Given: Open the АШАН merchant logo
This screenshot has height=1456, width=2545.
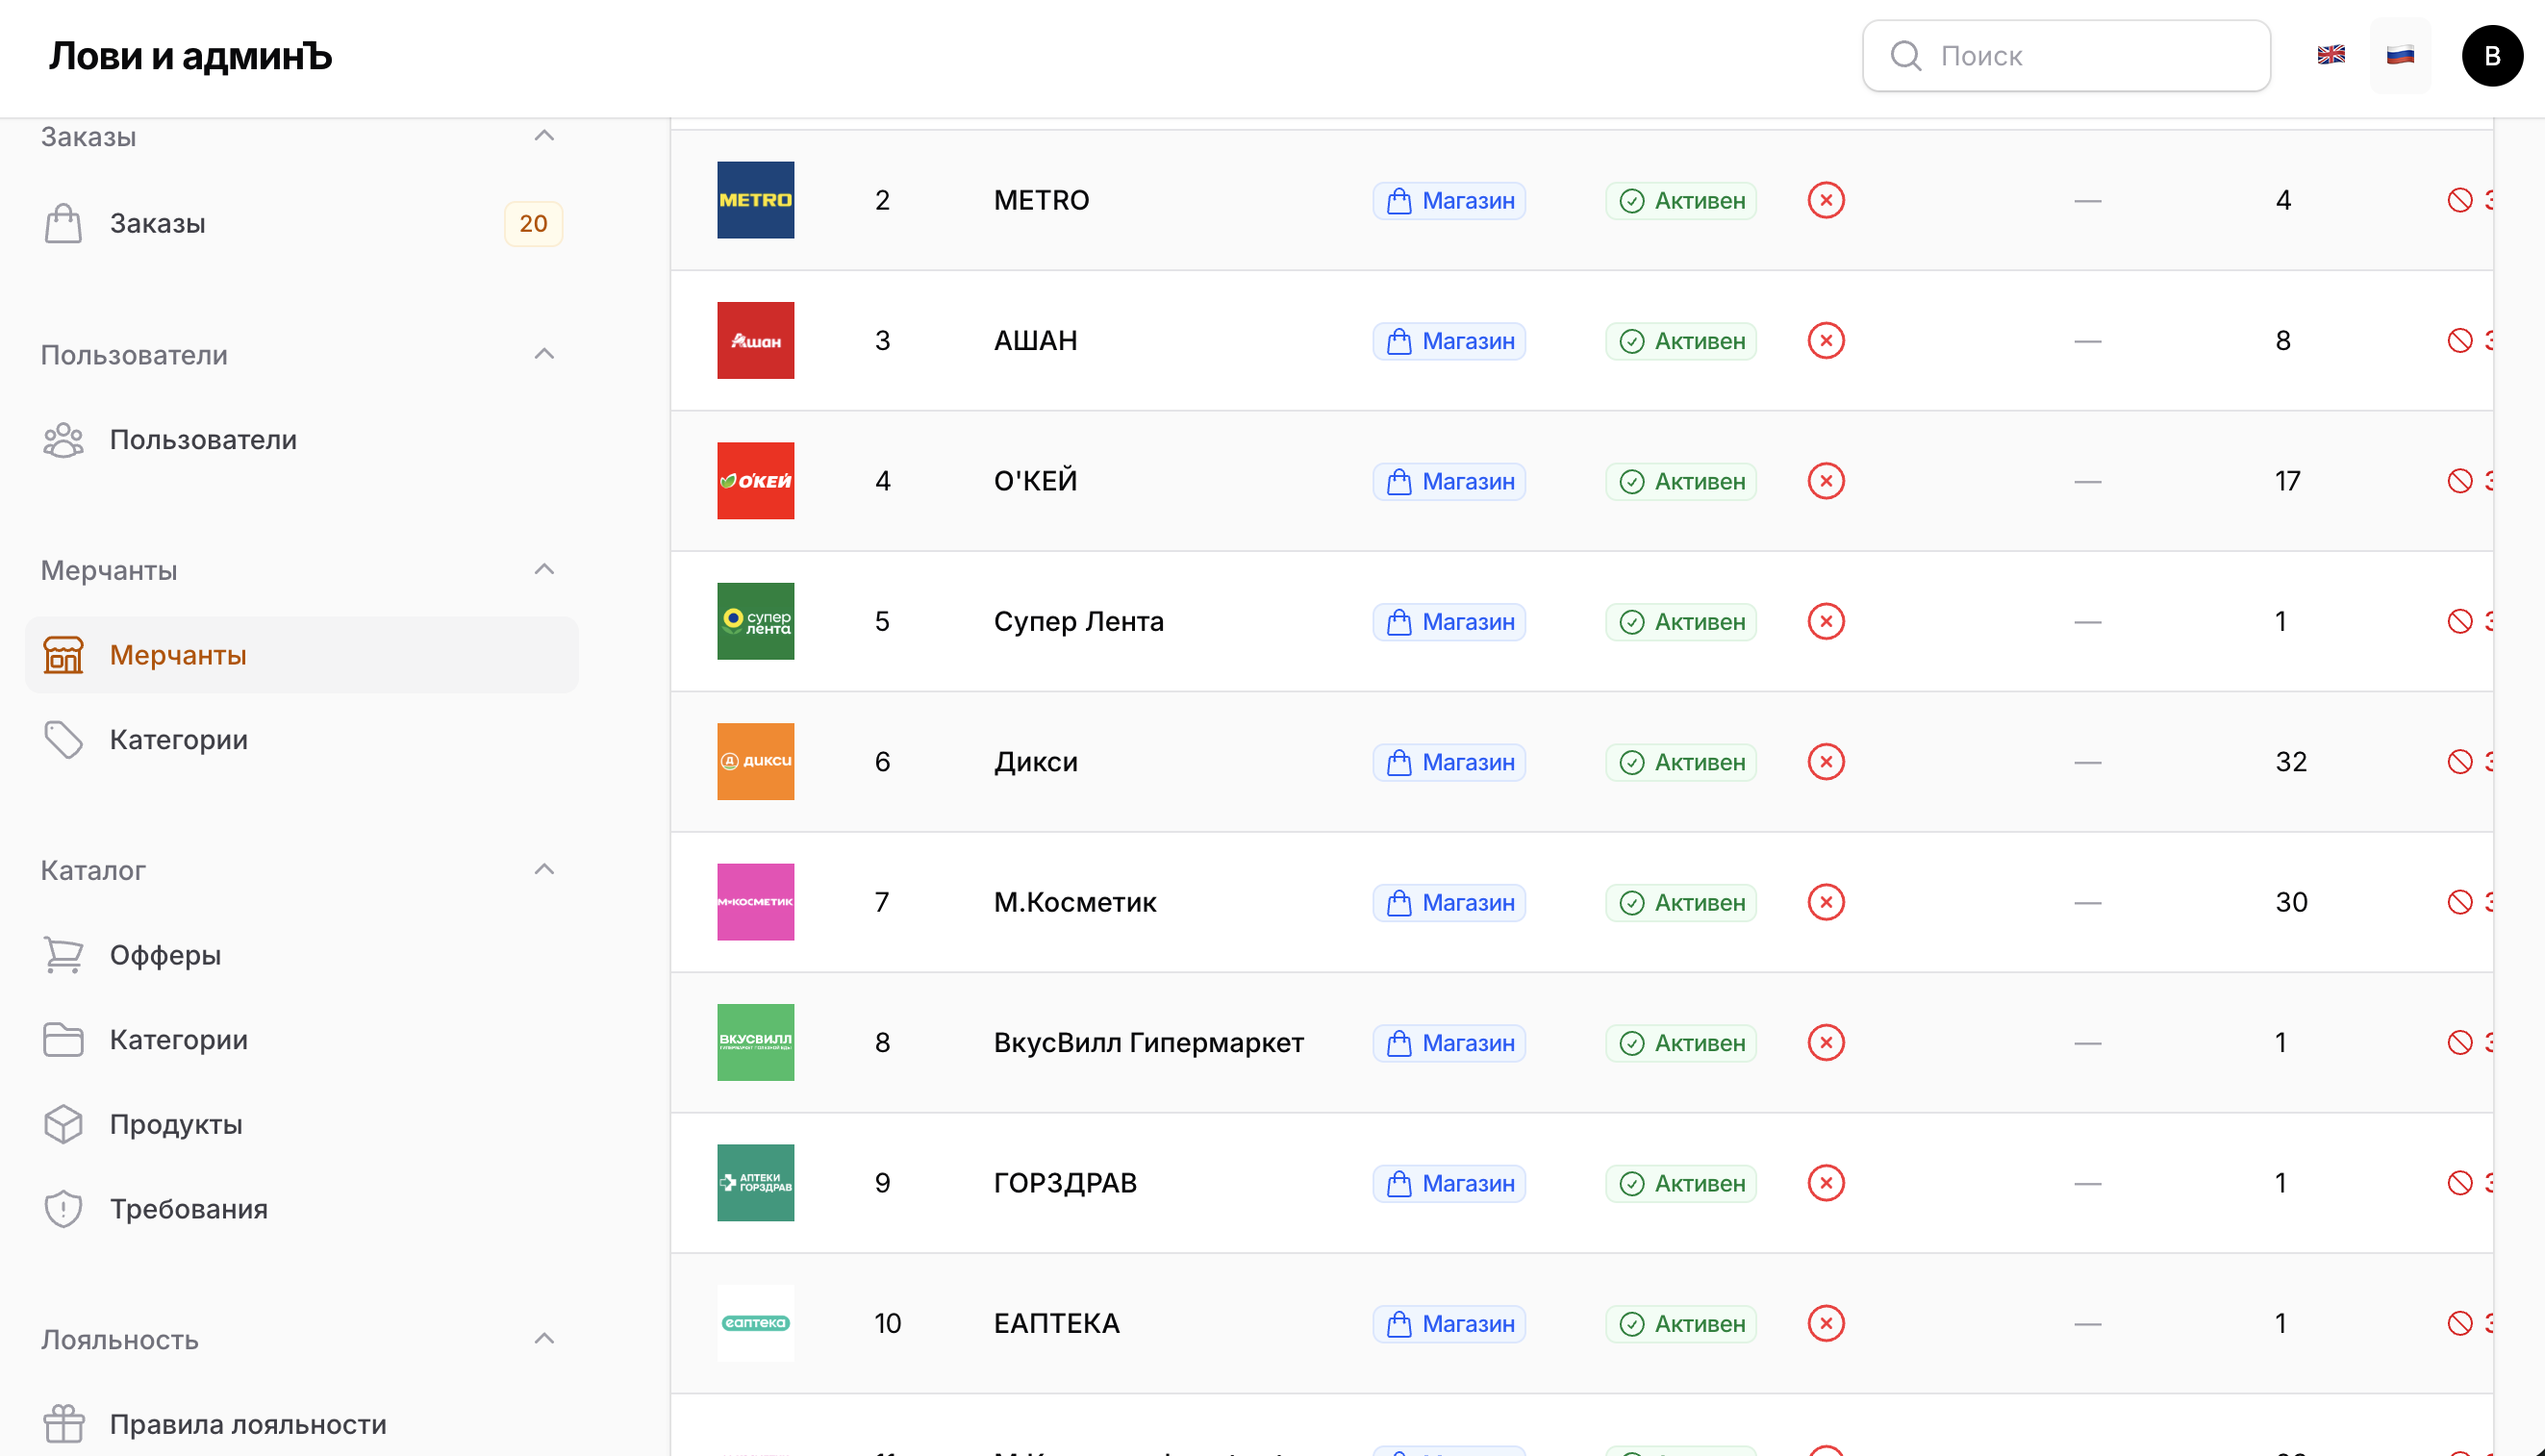Looking at the screenshot, I should 755,340.
